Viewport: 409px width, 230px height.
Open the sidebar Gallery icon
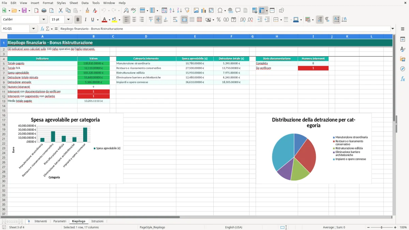403,59
